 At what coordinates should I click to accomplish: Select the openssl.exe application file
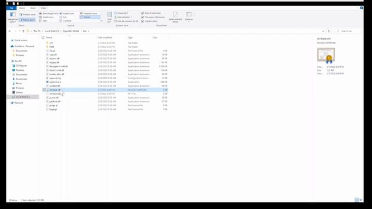[105, 82]
